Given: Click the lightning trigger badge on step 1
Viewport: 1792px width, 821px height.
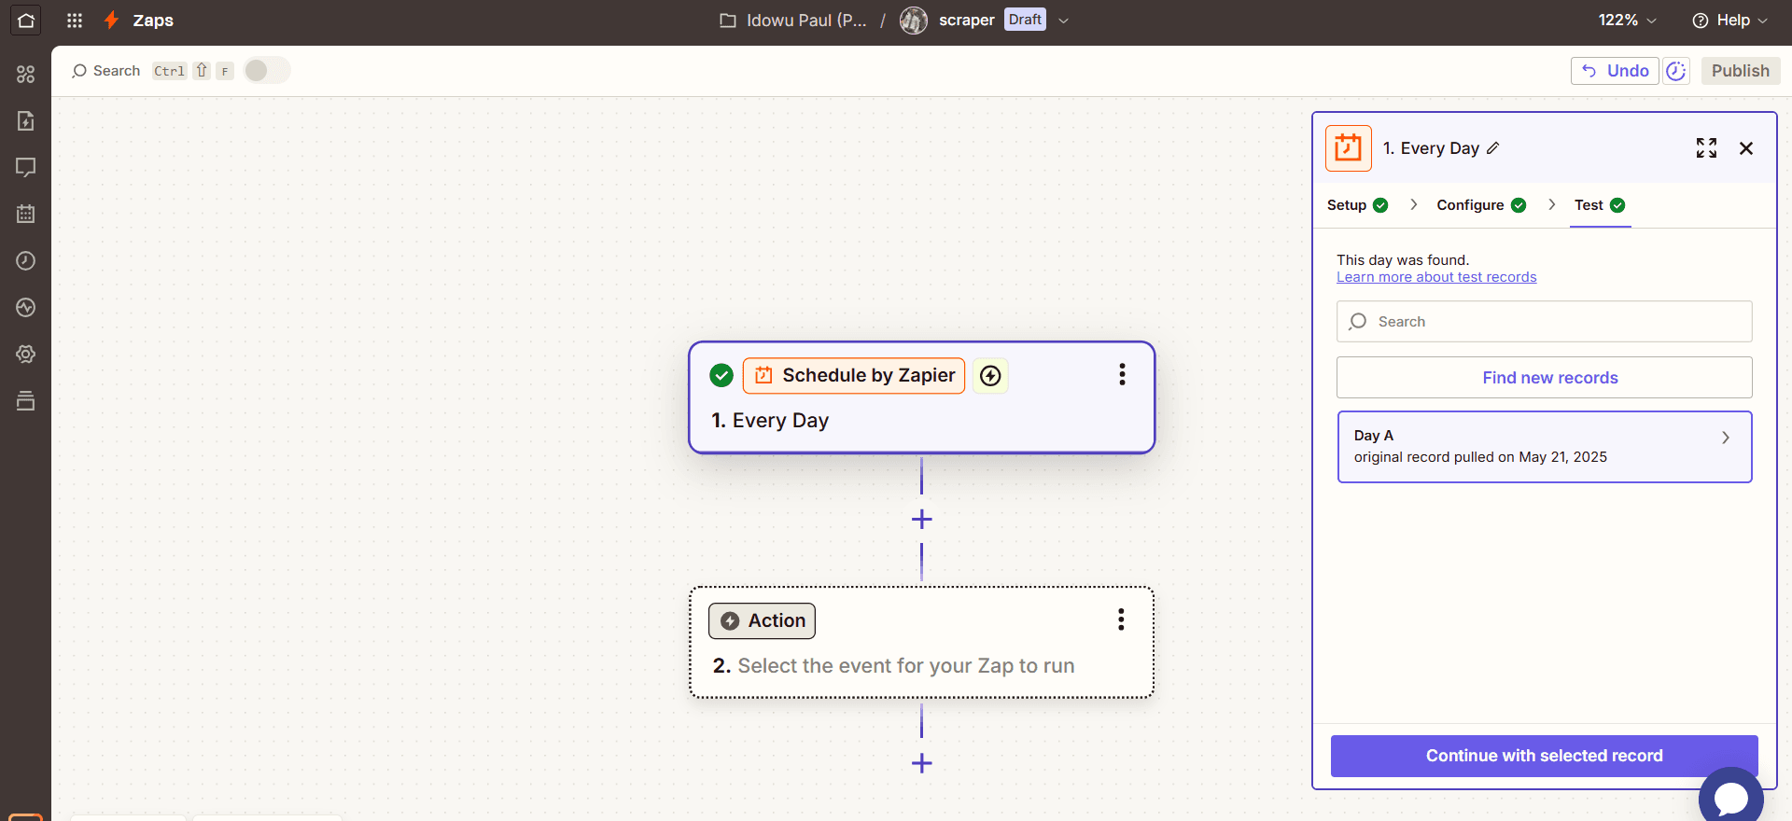Looking at the screenshot, I should click(x=990, y=375).
